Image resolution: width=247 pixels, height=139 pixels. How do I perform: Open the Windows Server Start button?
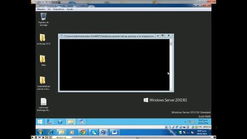click(40, 122)
